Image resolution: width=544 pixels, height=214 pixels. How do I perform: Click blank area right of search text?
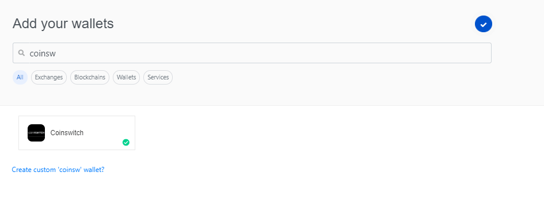(x=271, y=53)
